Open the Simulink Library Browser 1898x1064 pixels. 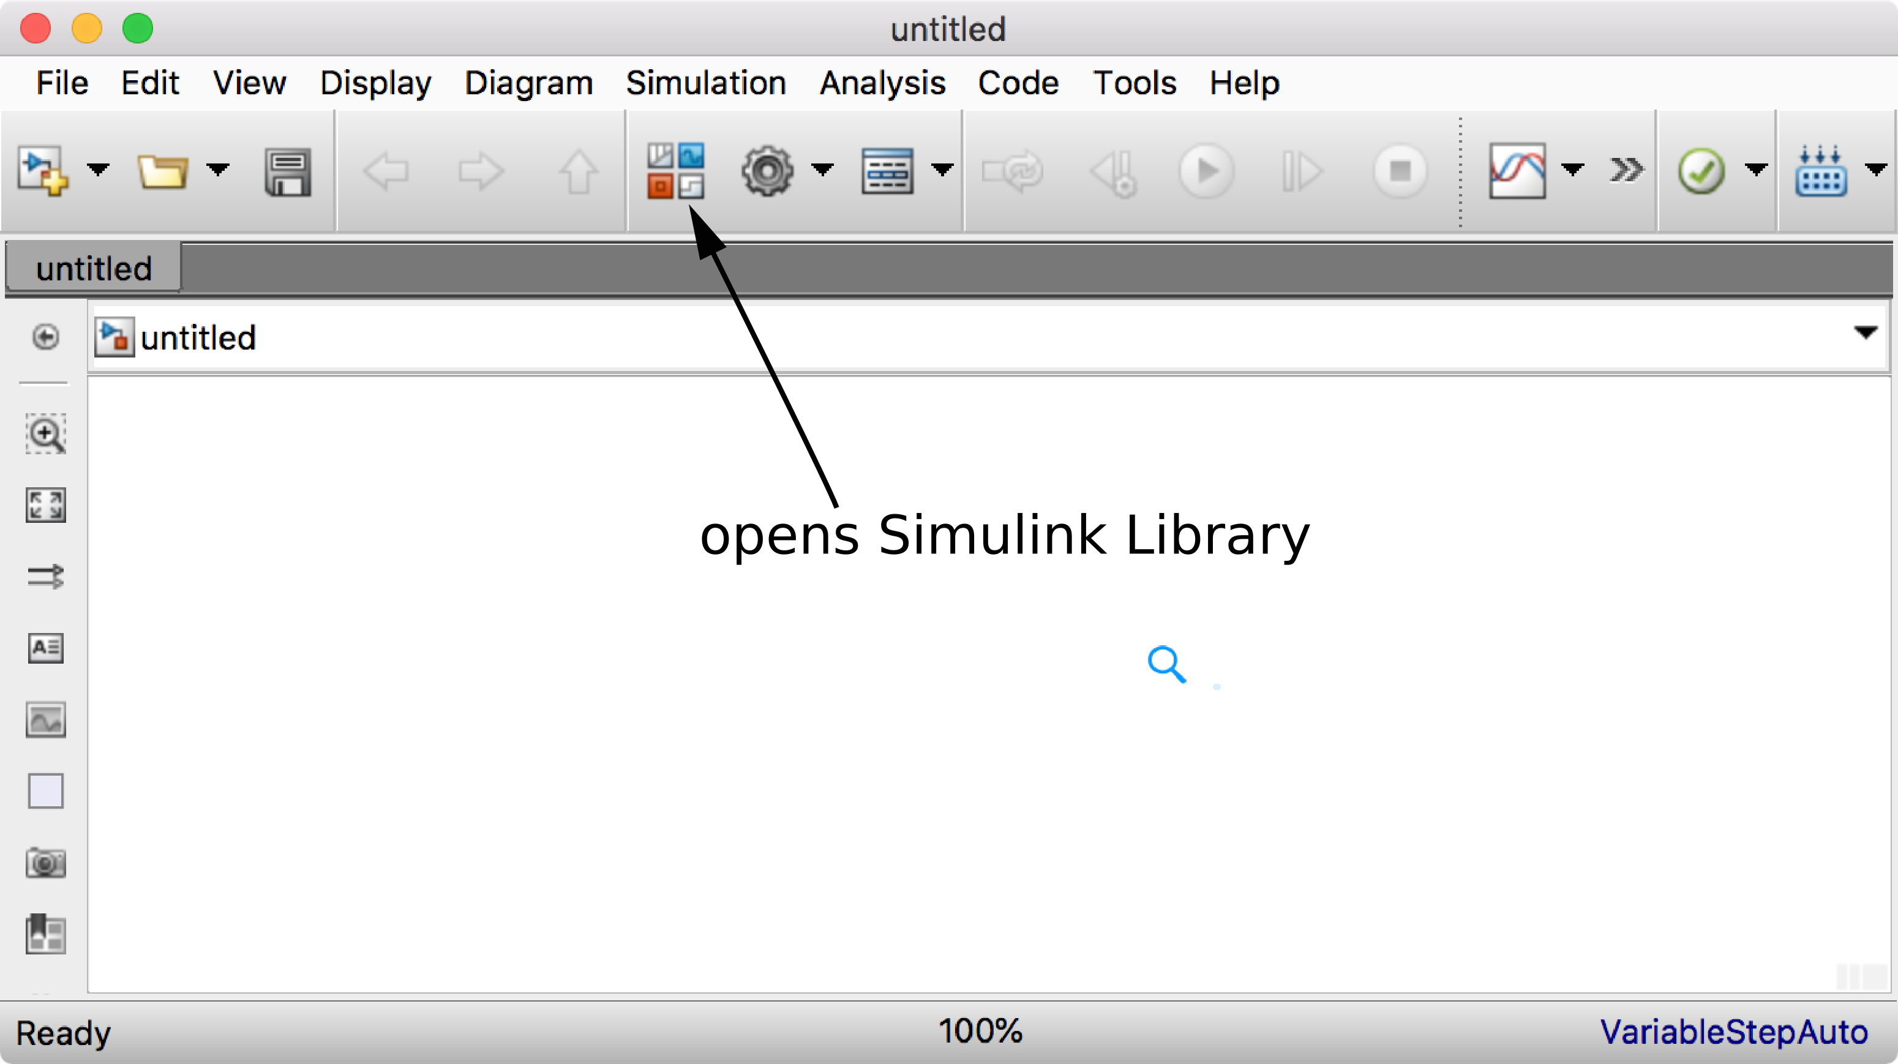tap(676, 171)
